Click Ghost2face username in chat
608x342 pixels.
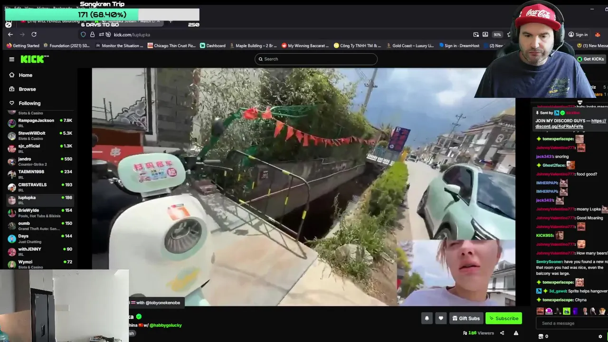click(554, 165)
